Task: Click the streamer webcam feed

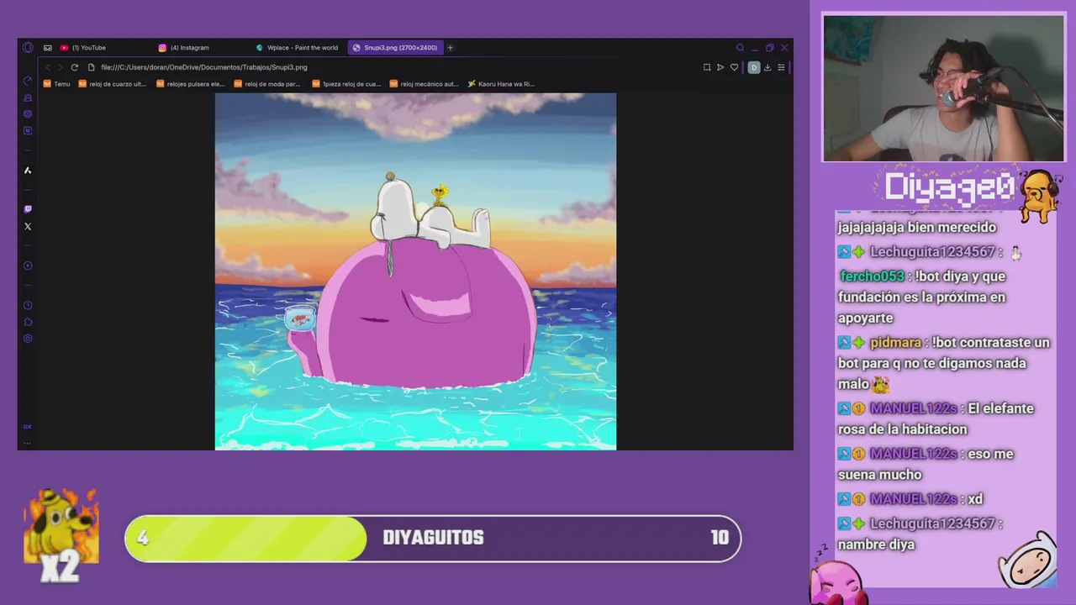Action: click(943, 88)
